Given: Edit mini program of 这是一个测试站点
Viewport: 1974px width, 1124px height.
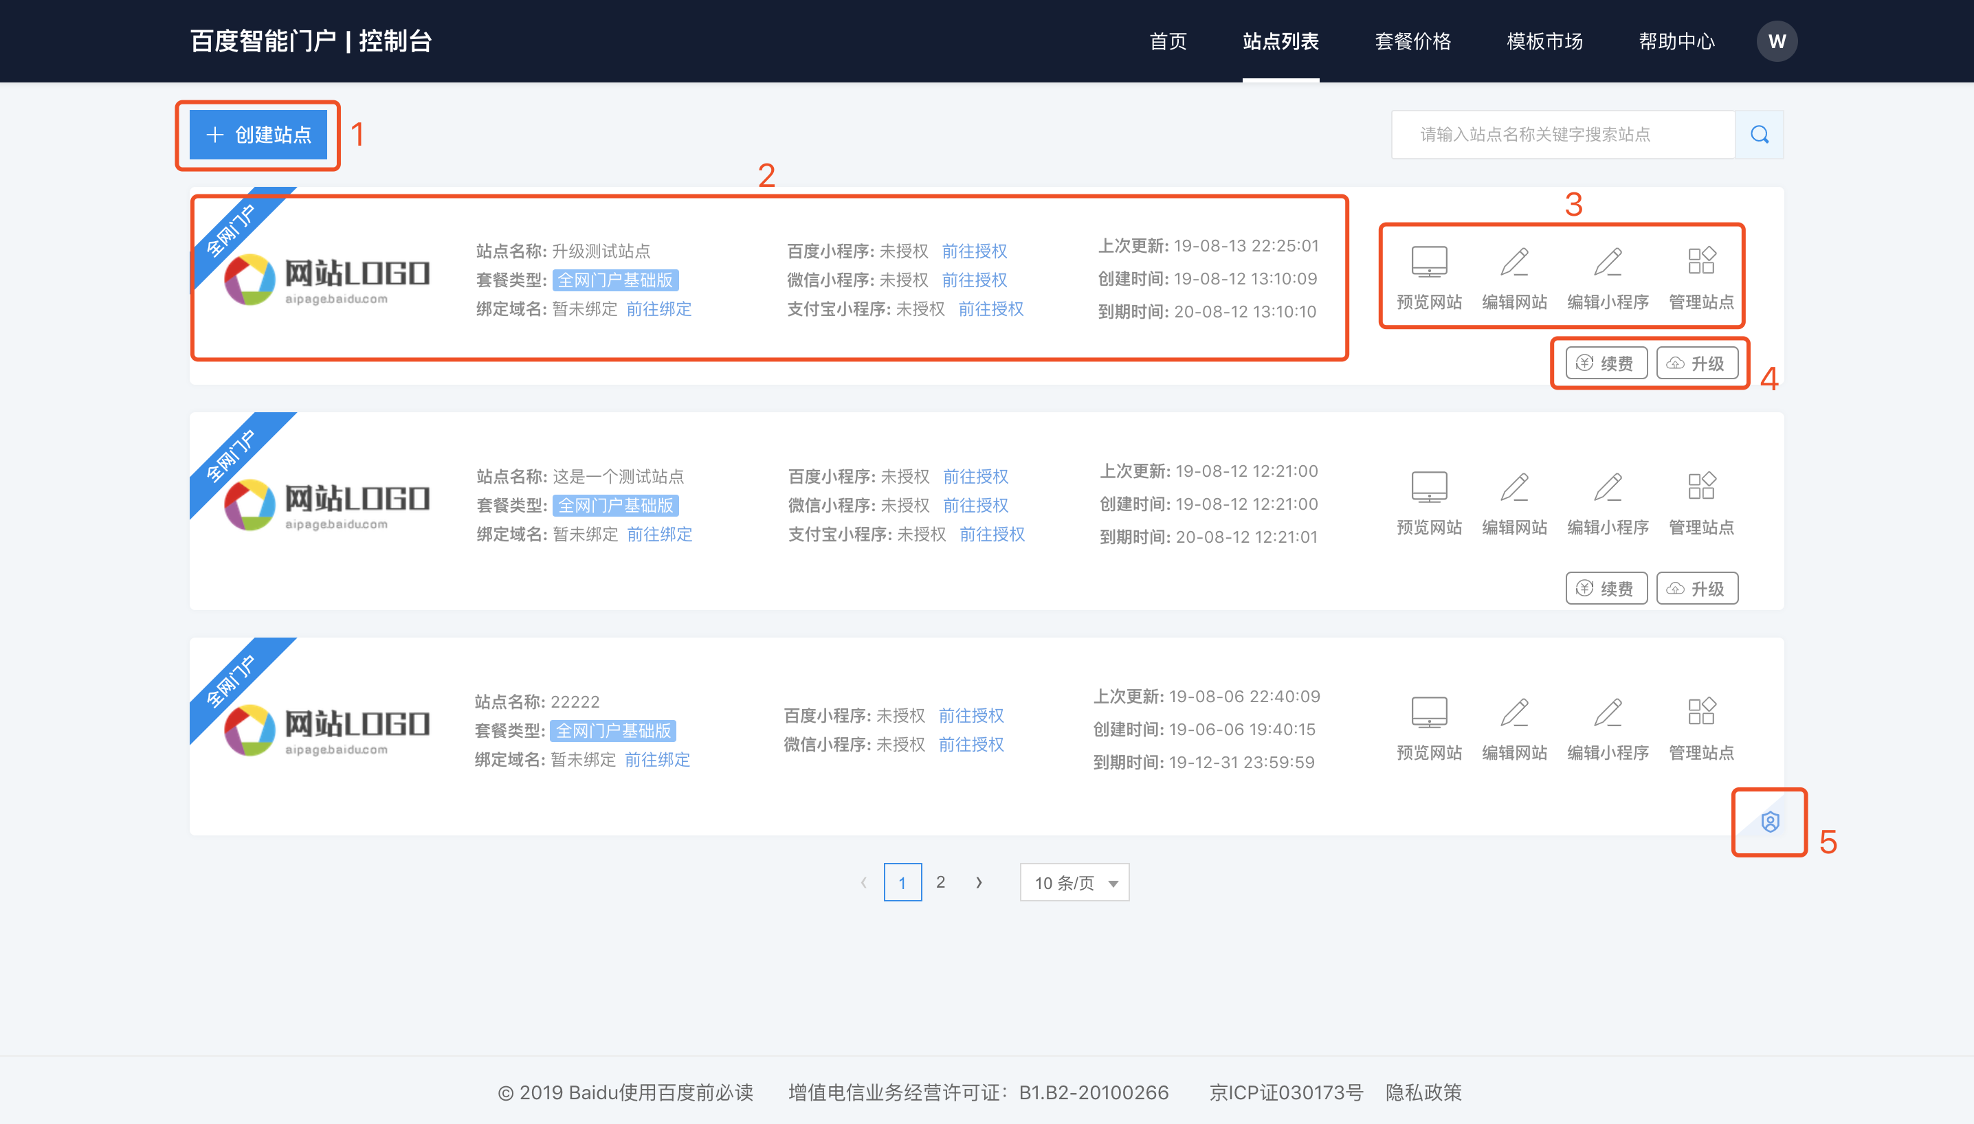Looking at the screenshot, I should coord(1607,504).
